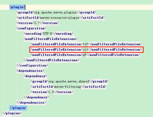This screenshot has width=153, height=117.
Task: Click the UTF-8 encoding value
Action: point(48,34)
